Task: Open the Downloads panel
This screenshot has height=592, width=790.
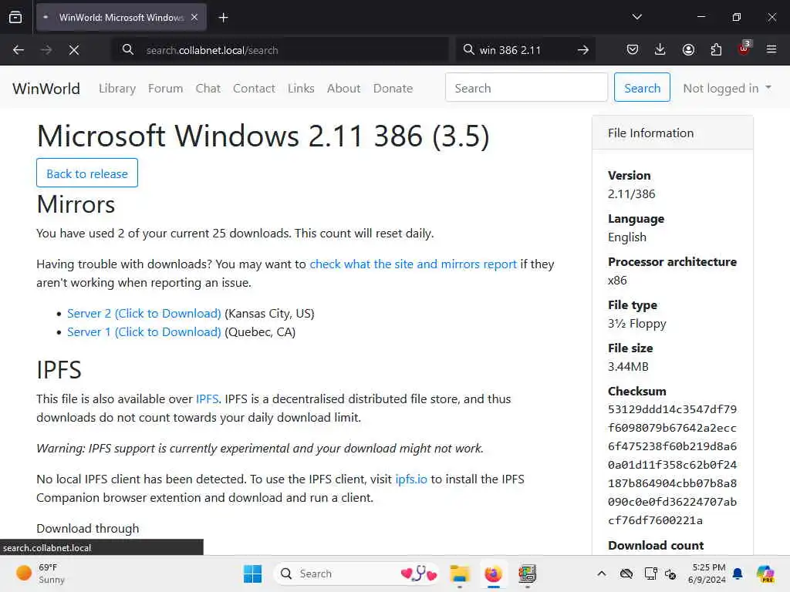Action: click(x=660, y=49)
